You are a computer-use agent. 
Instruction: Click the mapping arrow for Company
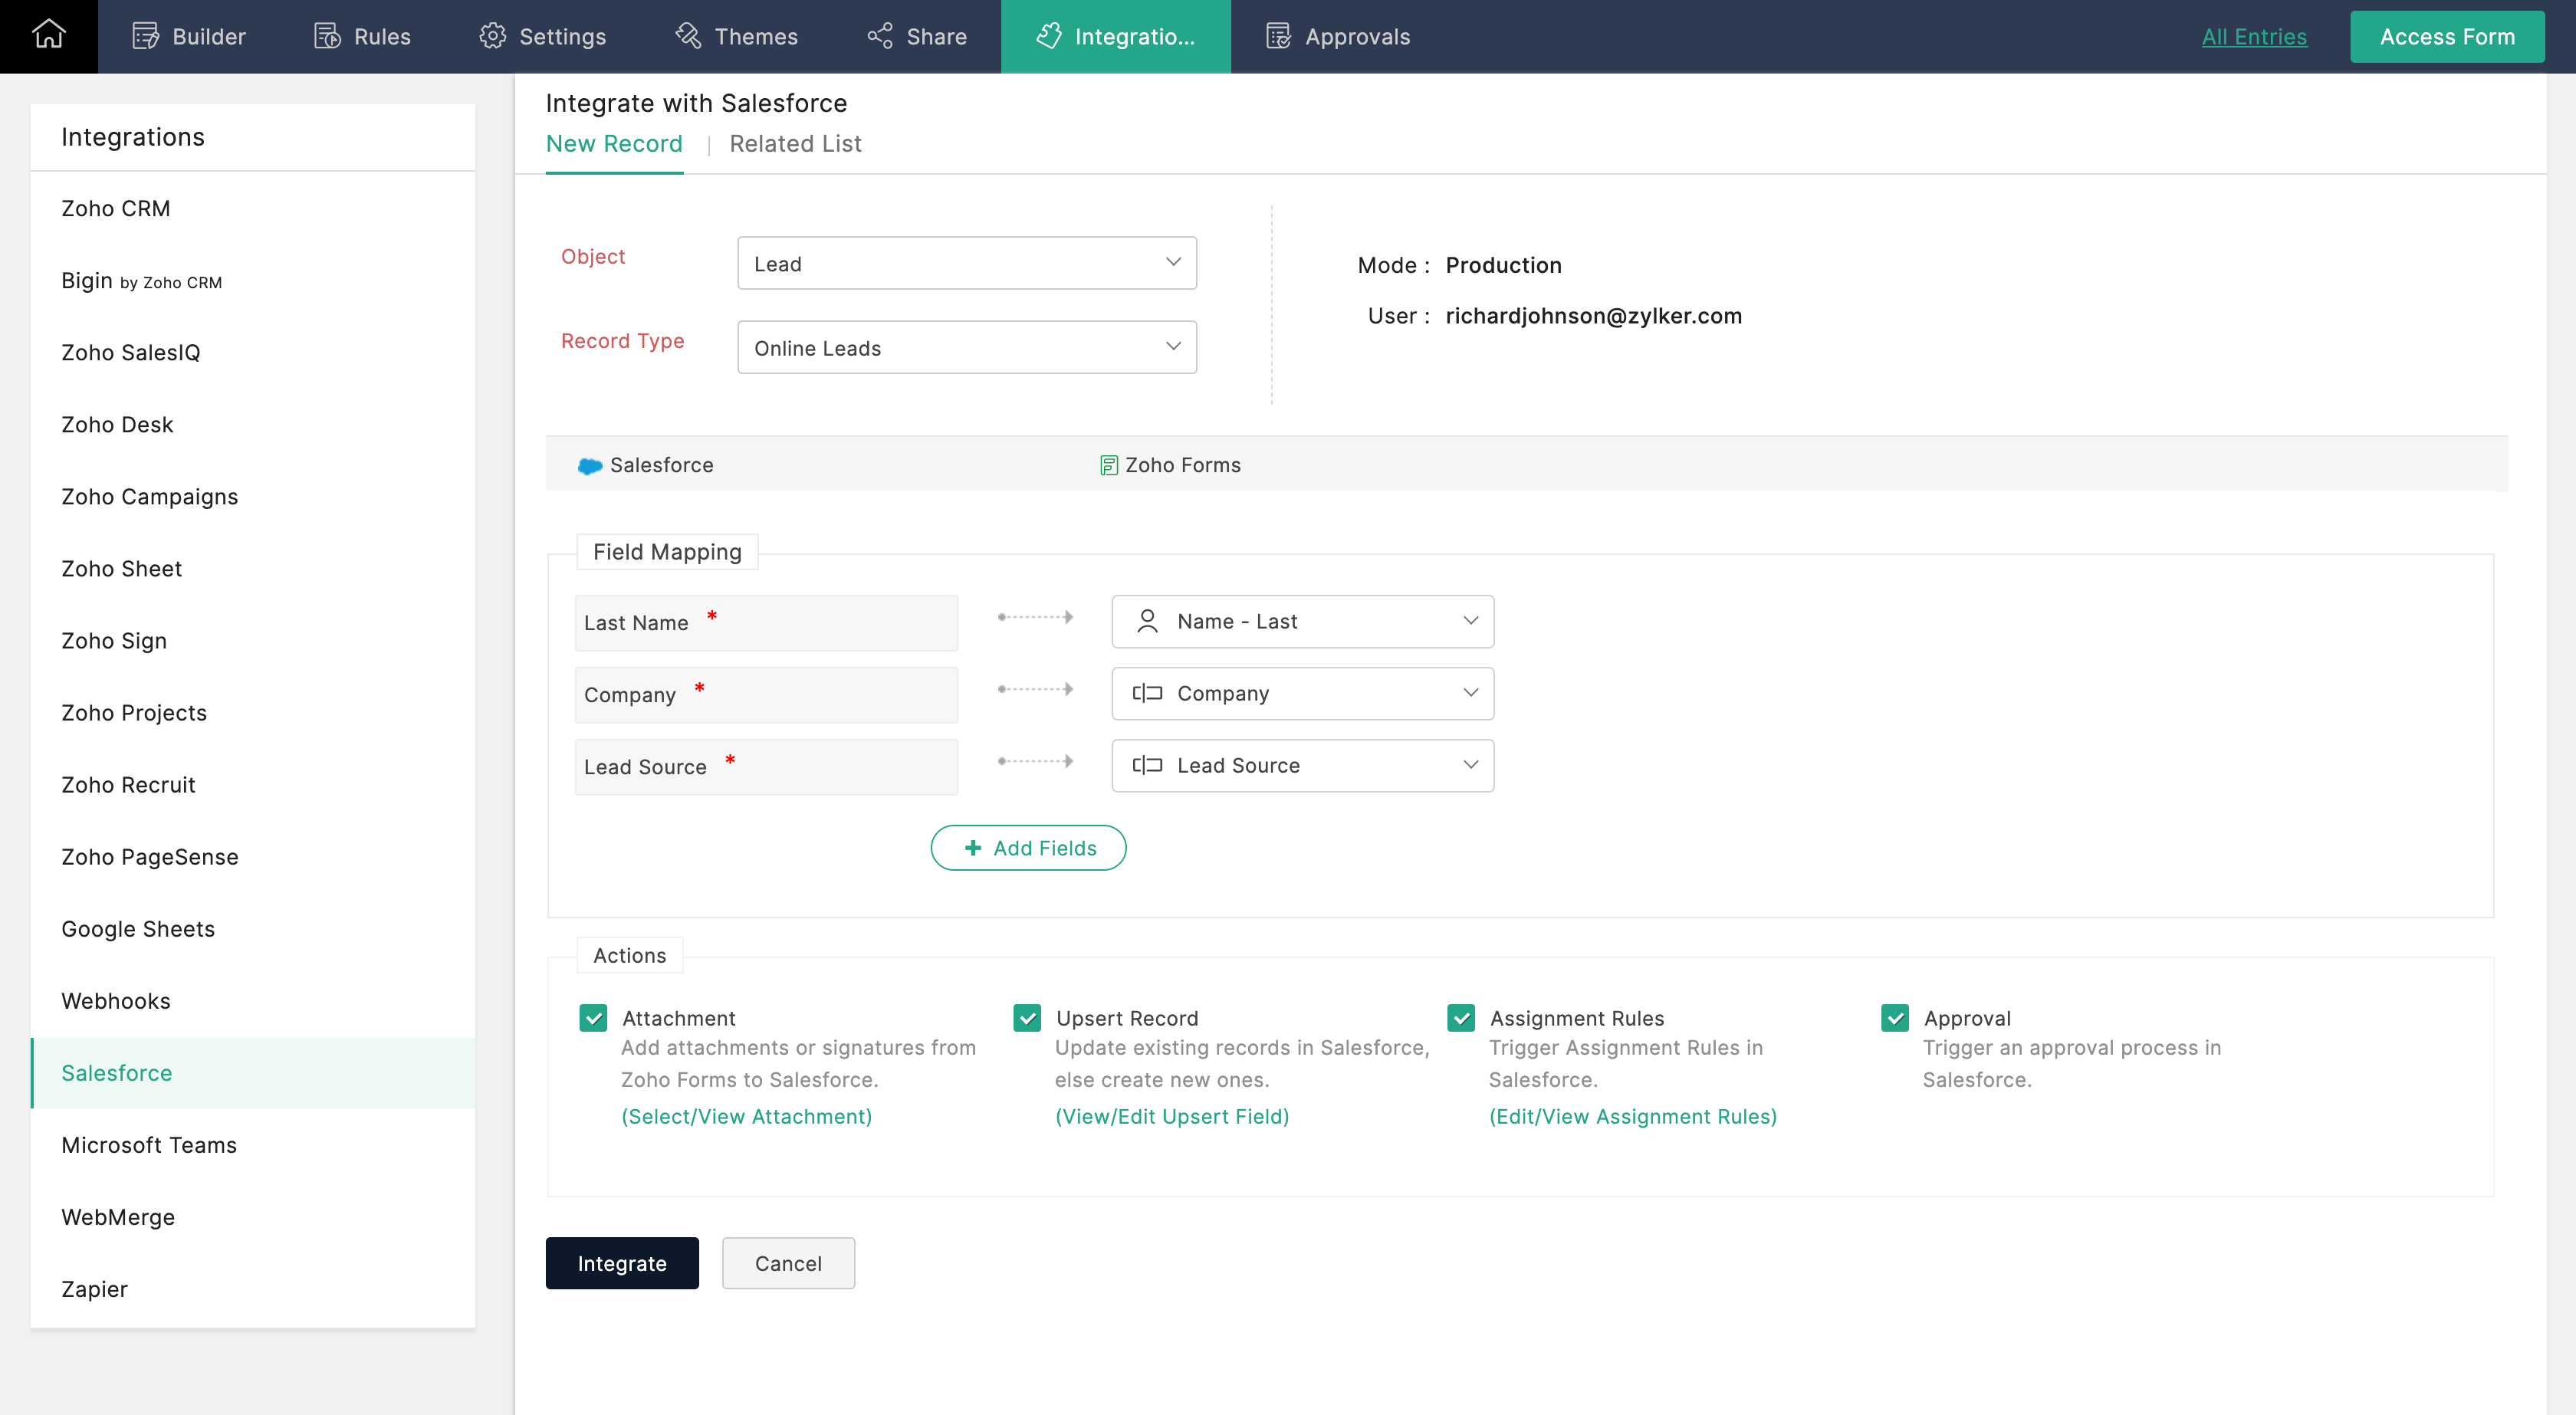[x=1035, y=689]
